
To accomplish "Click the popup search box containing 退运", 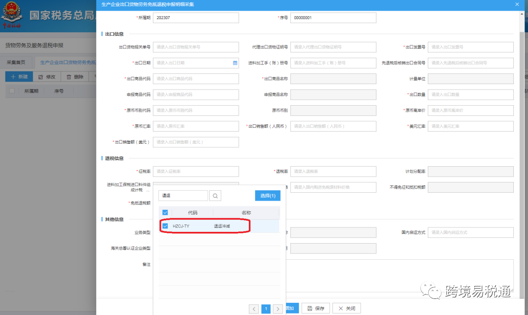I will click(183, 196).
